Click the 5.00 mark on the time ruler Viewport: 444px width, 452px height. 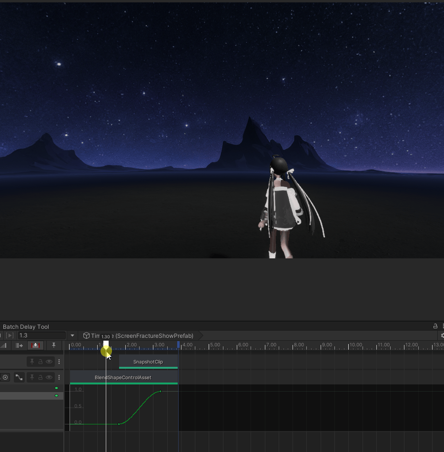pyautogui.click(x=215, y=345)
